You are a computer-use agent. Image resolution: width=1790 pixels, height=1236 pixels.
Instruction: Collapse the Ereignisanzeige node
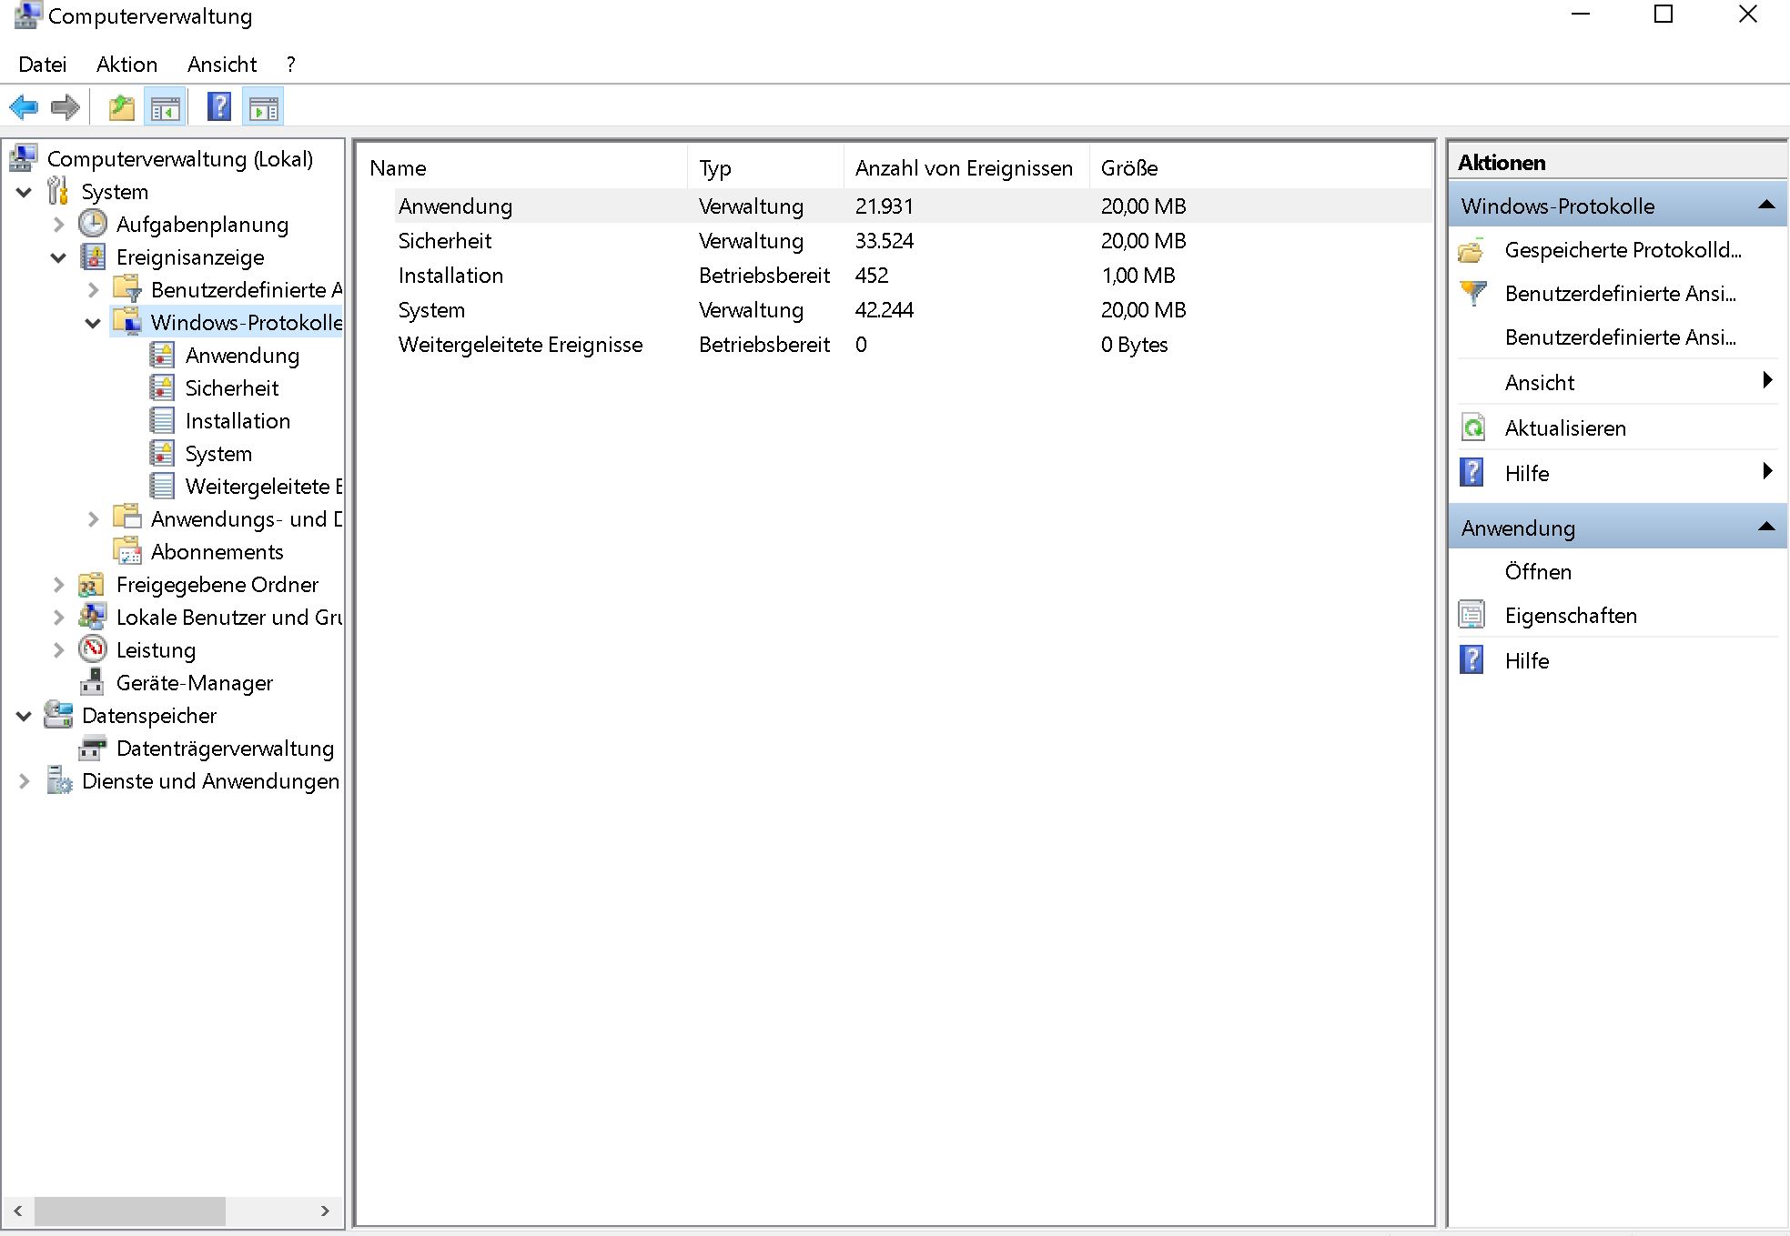59,257
